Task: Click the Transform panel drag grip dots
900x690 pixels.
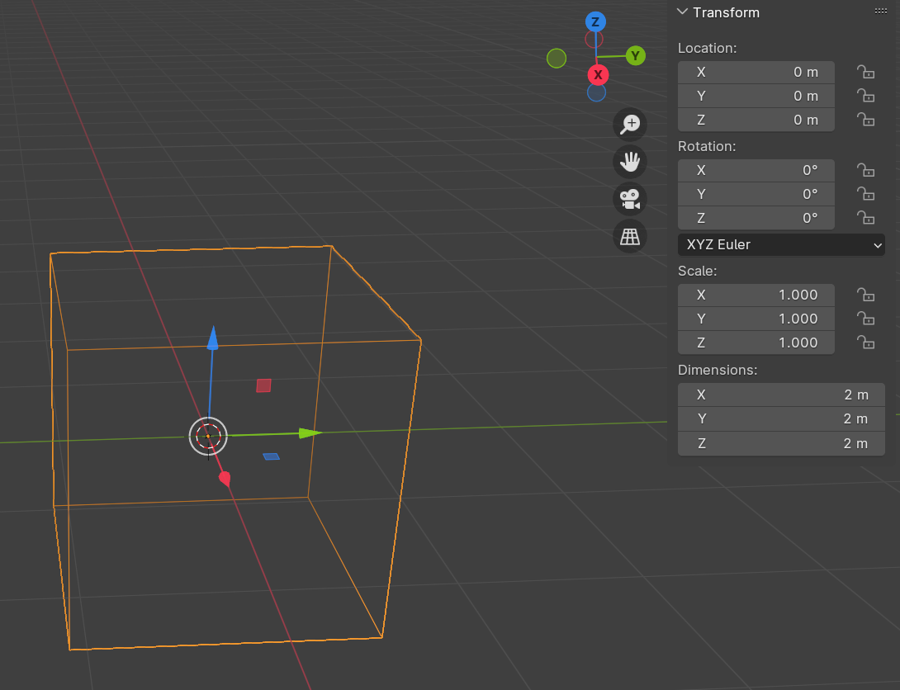Action: coord(880,12)
